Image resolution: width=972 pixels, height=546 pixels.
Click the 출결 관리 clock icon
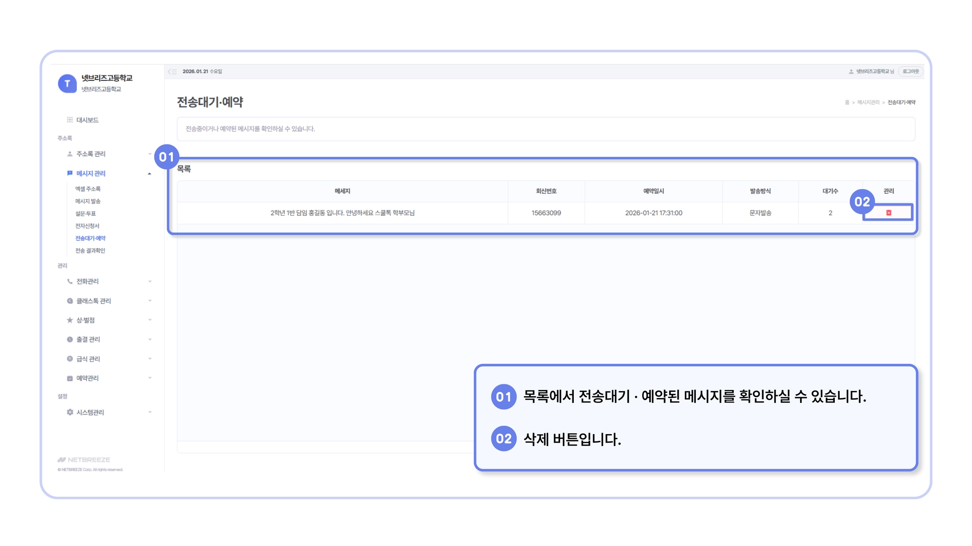(70, 339)
